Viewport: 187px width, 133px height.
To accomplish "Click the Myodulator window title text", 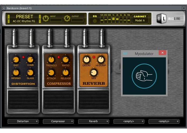I will click(x=144, y=54).
